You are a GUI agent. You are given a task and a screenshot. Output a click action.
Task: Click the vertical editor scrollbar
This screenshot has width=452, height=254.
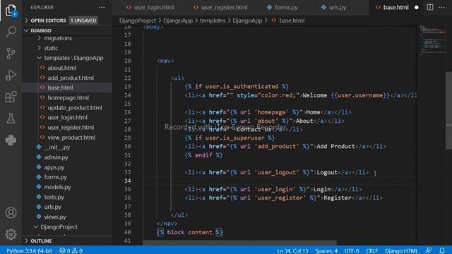click(x=449, y=110)
